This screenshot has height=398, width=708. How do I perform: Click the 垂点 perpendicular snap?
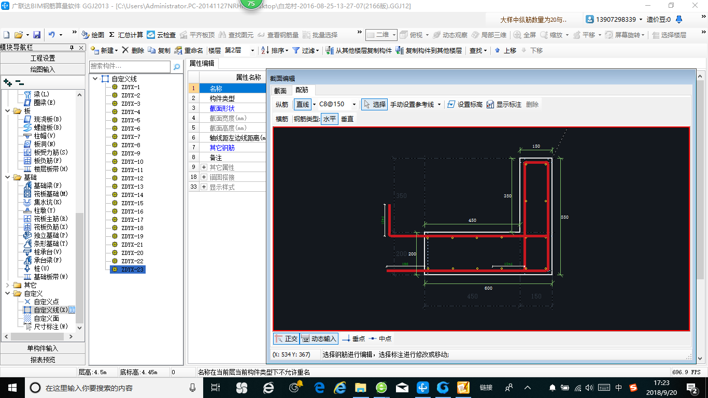353,338
